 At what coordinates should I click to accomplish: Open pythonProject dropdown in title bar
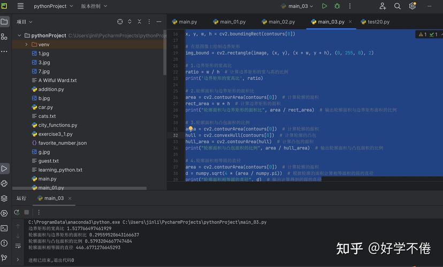(x=53, y=6)
